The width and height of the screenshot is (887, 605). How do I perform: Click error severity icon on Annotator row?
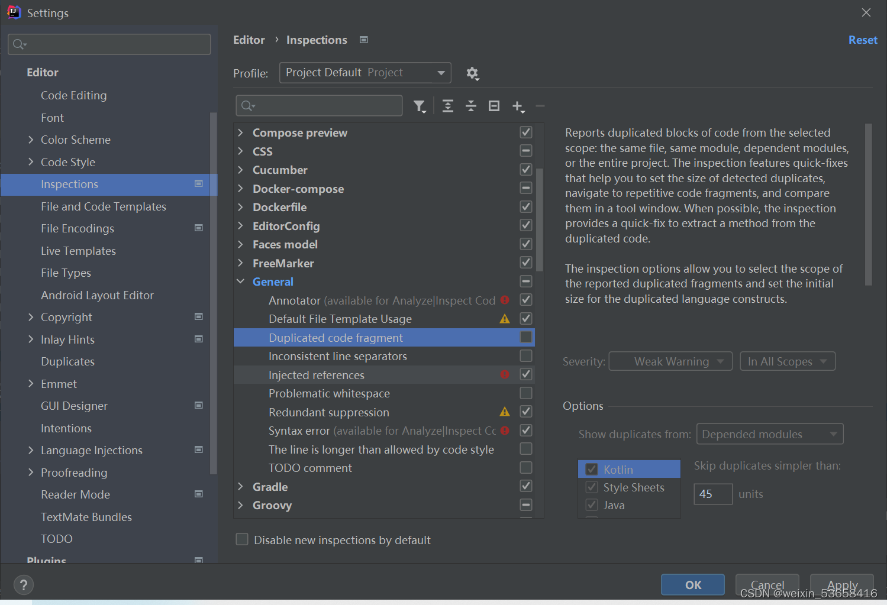point(505,300)
